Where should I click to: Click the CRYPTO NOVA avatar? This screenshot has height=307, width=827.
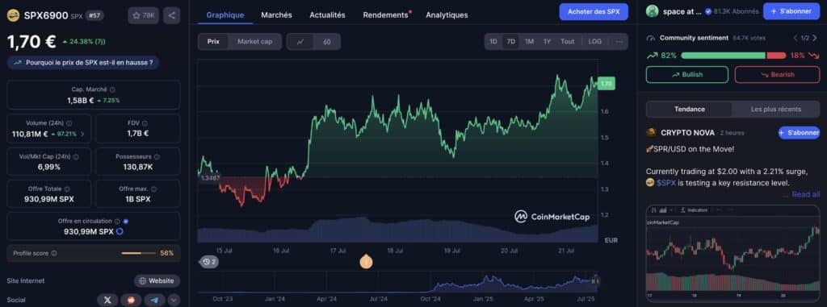coord(651,133)
